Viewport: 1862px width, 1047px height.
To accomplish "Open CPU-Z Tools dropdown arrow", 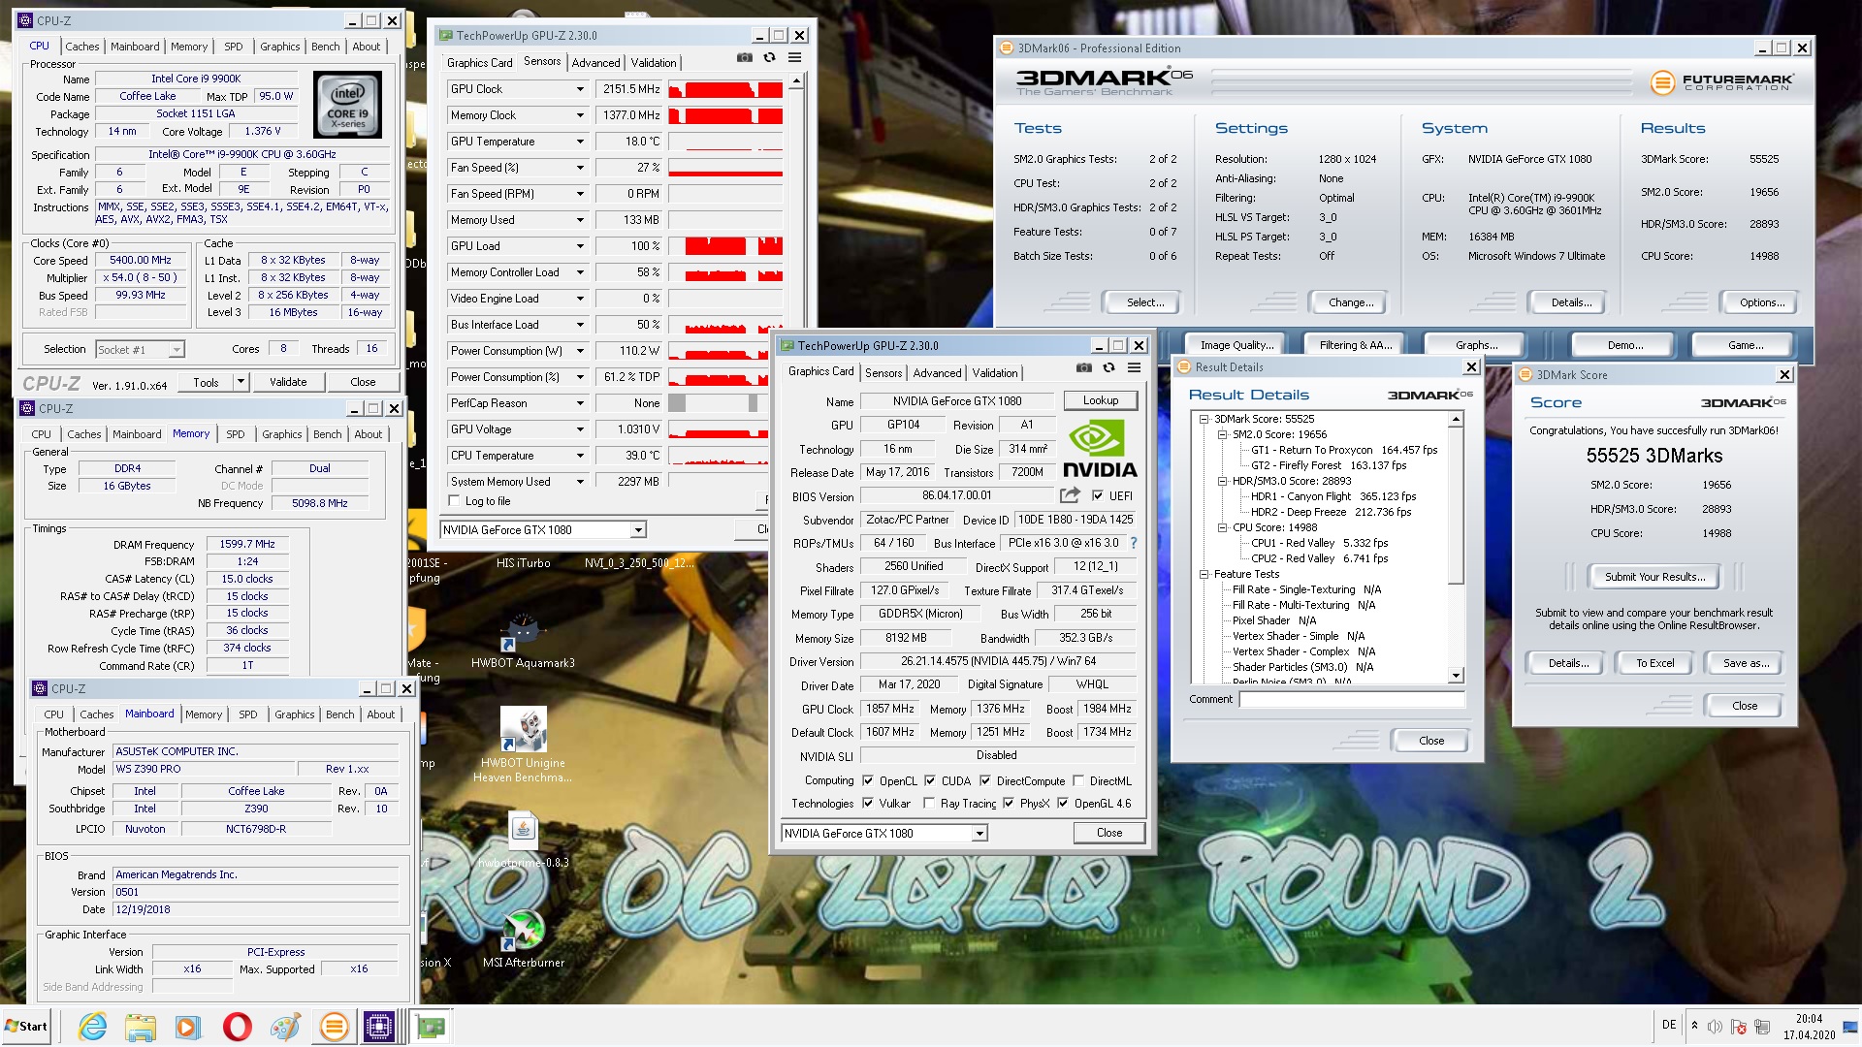I will (241, 382).
